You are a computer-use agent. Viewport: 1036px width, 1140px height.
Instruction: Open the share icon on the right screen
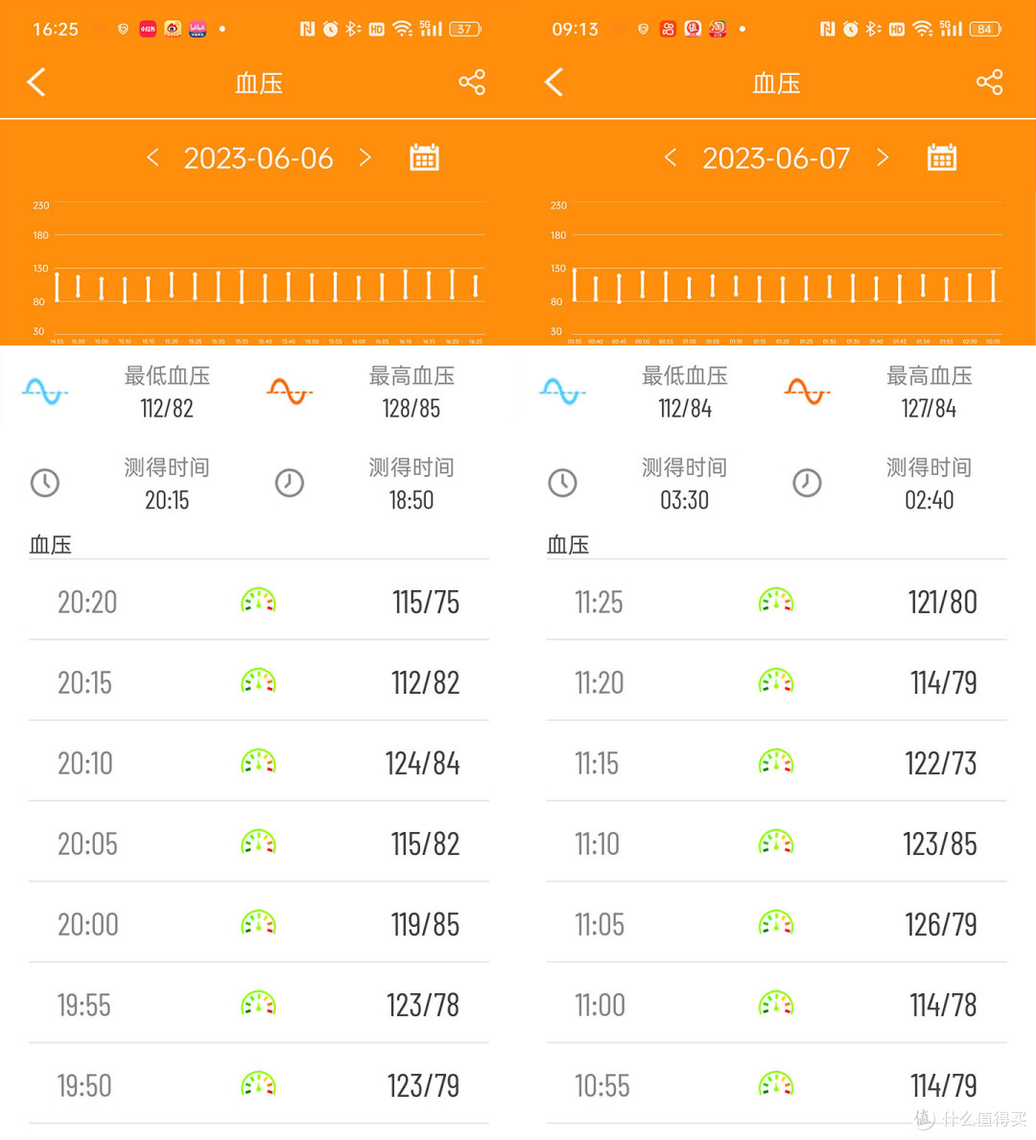pos(989,83)
